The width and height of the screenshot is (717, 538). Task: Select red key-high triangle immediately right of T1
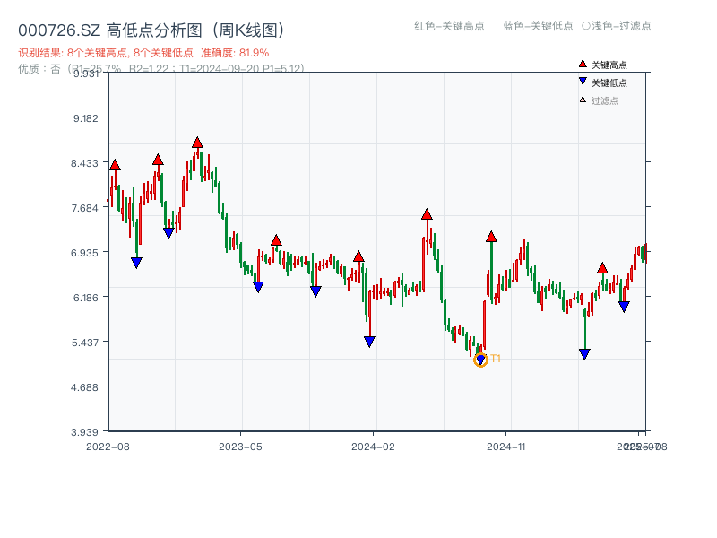coord(491,237)
